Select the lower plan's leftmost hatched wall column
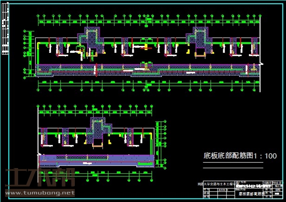The height and width of the screenshot is (202, 286). coord(45,137)
